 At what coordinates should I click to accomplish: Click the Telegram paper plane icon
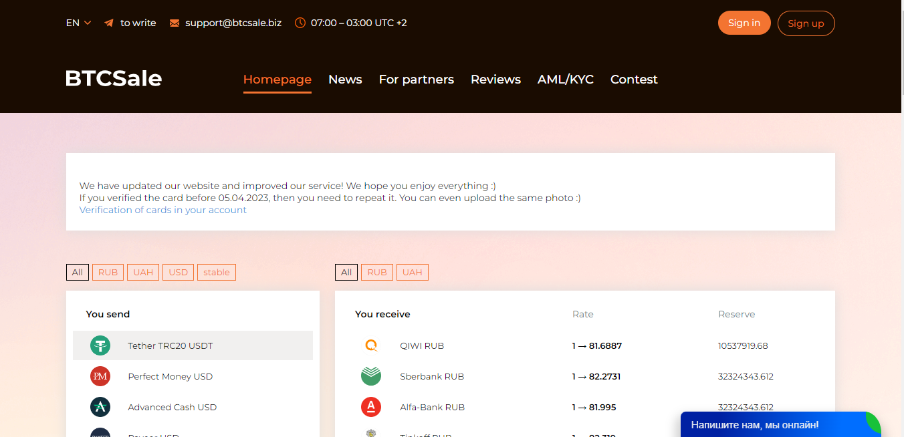109,23
